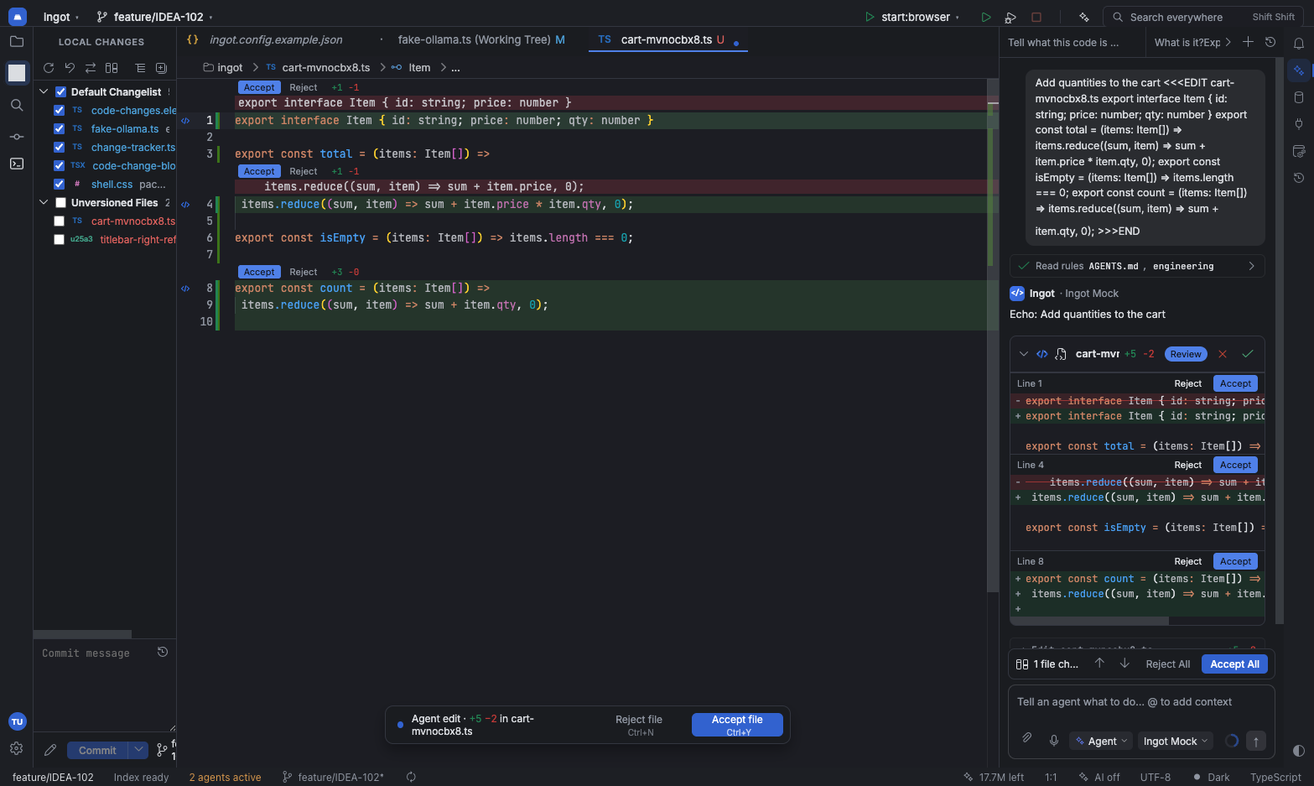Click the settings gear icon at bottom left
1314x786 pixels.
[x=17, y=748]
